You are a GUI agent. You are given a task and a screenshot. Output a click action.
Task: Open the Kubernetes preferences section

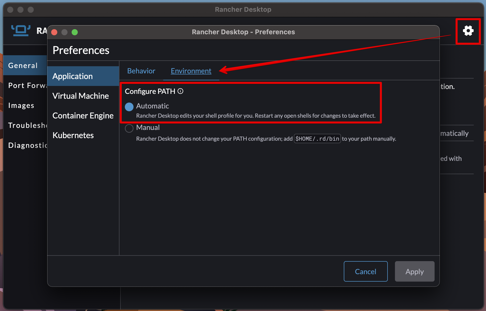pyautogui.click(x=83, y=135)
